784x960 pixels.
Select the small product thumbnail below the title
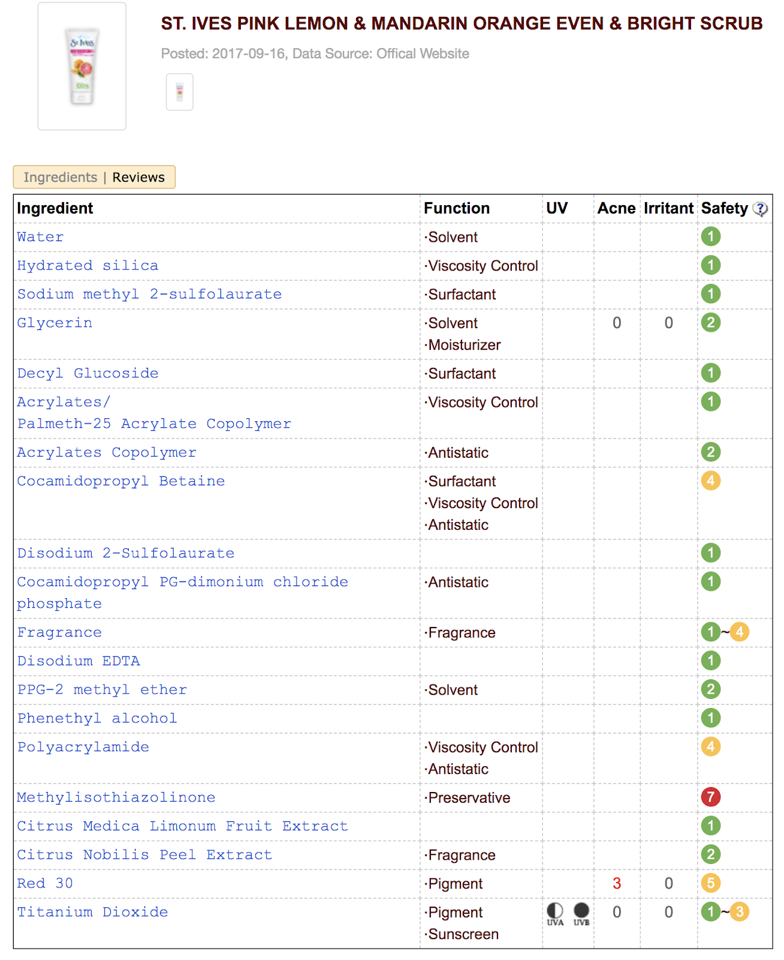tap(180, 92)
